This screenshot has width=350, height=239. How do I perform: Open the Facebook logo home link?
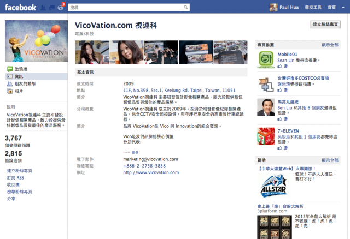click(x=20, y=7)
